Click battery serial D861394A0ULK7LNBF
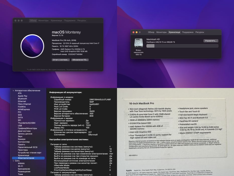Image resolution: width=234 pixels, height=176 pixels. pos(100,100)
